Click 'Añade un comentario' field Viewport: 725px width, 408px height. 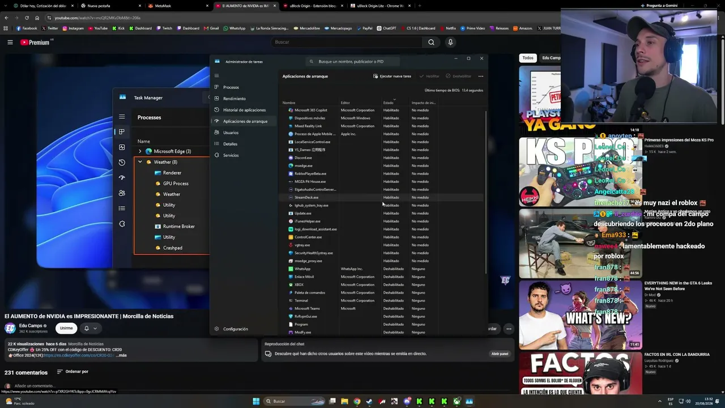(34, 386)
